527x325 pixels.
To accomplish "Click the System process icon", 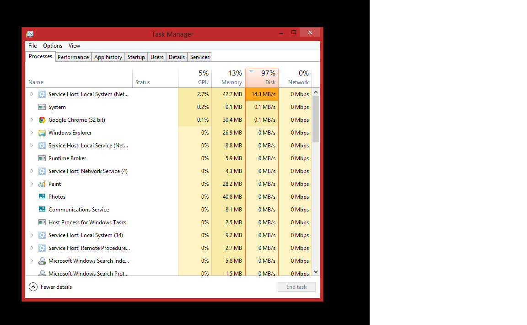I will click(42, 107).
